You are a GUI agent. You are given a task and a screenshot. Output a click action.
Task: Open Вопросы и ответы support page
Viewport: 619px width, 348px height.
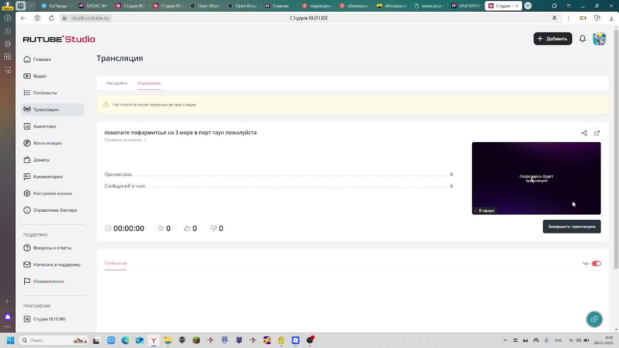pyautogui.click(x=52, y=248)
